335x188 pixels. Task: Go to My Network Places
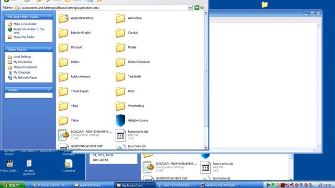pyautogui.click(x=23, y=78)
